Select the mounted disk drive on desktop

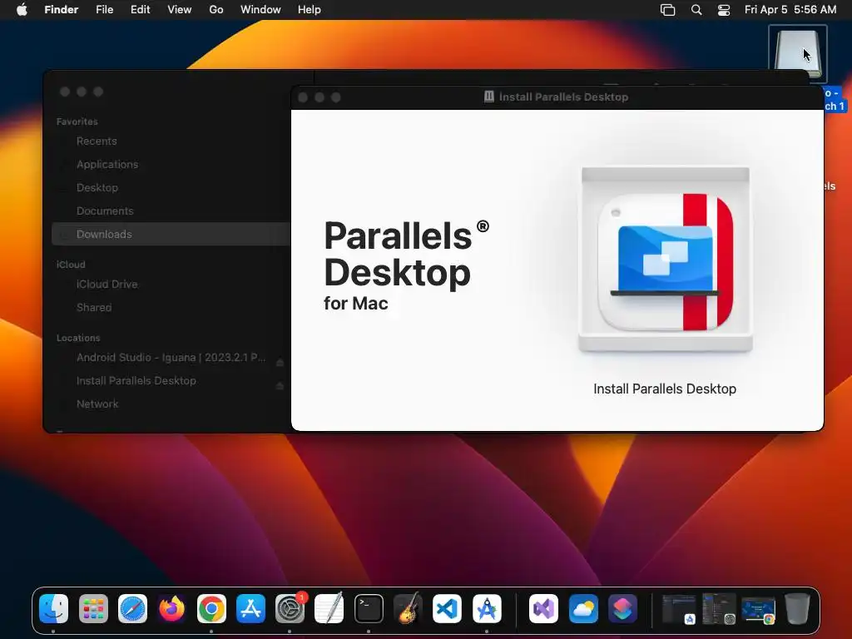(797, 53)
